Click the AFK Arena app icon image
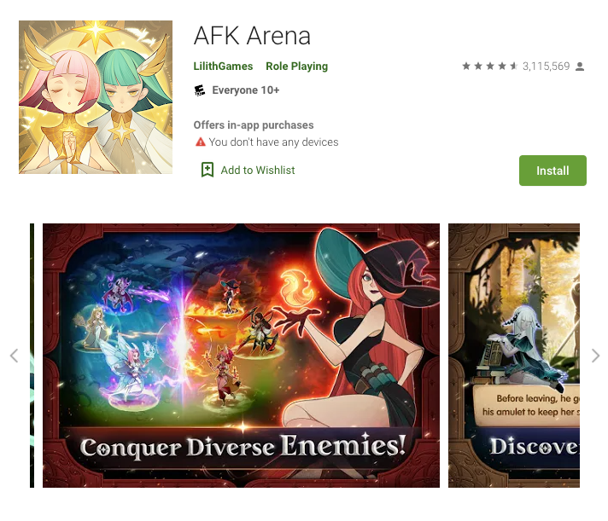 [x=96, y=97]
